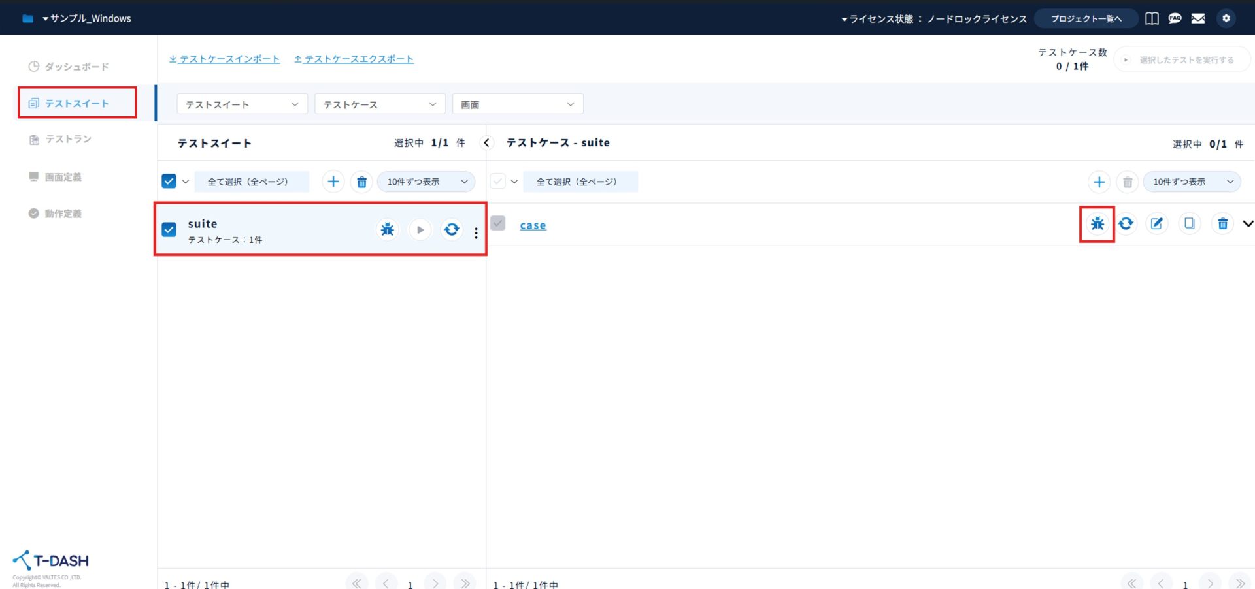Image resolution: width=1255 pixels, height=589 pixels.
Task: Uncheck the suite checkbox
Action: point(169,230)
